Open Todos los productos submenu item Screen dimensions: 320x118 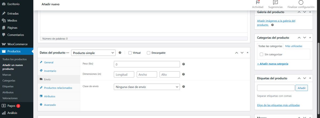tap(14, 59)
